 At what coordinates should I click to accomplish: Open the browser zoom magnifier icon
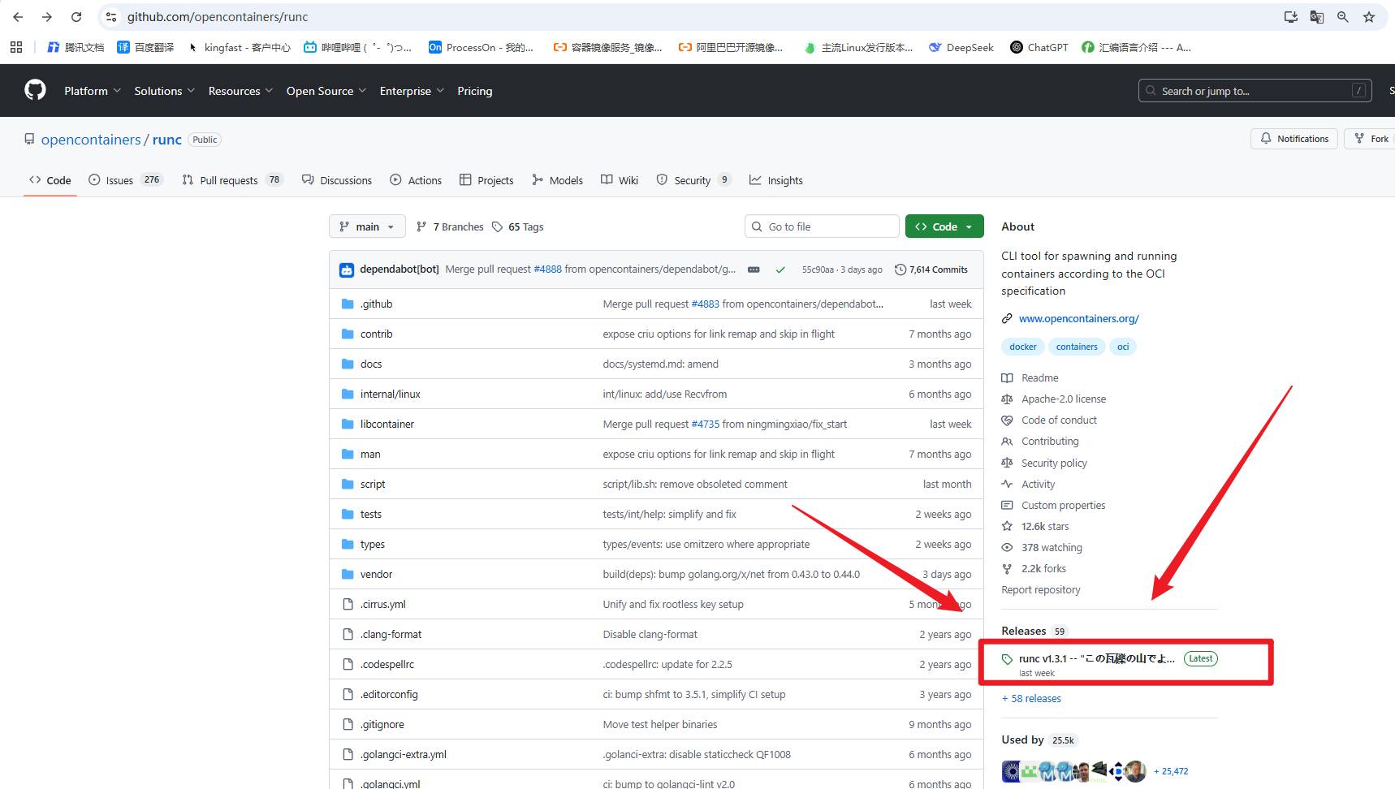coord(1343,17)
